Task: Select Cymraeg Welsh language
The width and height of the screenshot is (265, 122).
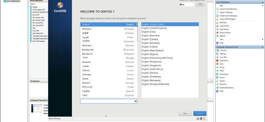Action: pos(109,74)
